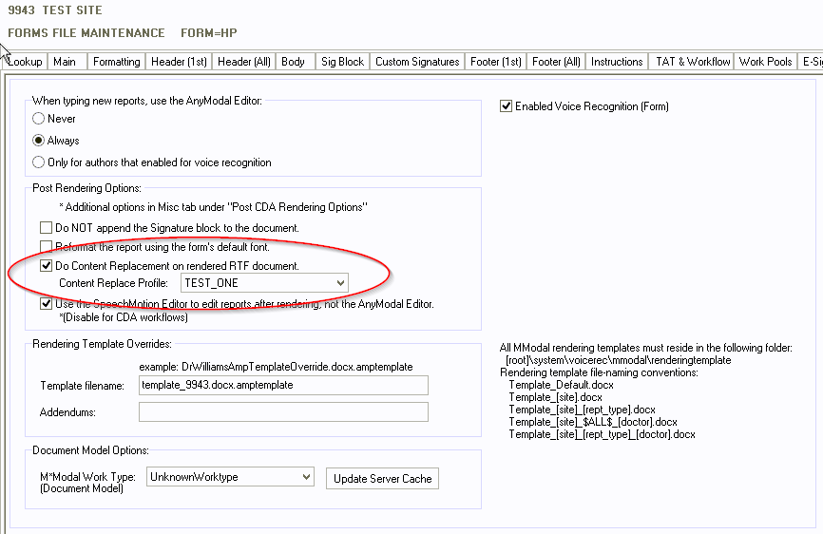Switch to the Formatting tab
The height and width of the screenshot is (534, 823).
pos(116,62)
